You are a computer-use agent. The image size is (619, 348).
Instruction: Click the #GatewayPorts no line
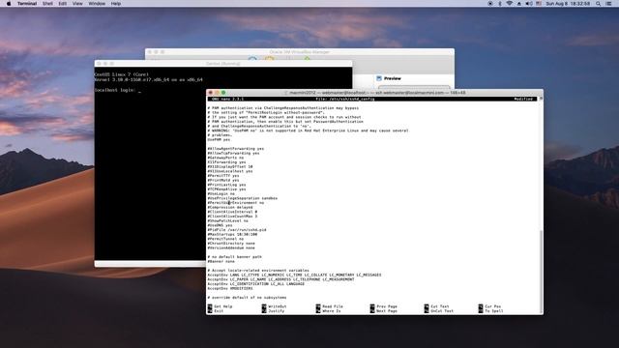coord(225,158)
